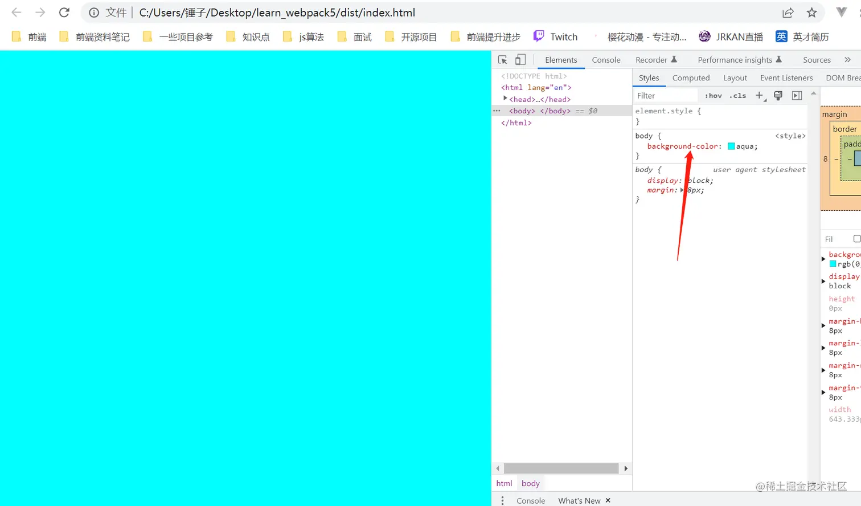Bookmark this page with the star icon
Screen dimensions: 861x506
pos(812,13)
